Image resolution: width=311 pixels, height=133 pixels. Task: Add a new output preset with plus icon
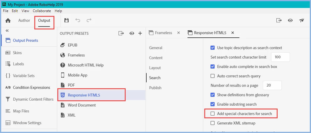tap(140, 33)
